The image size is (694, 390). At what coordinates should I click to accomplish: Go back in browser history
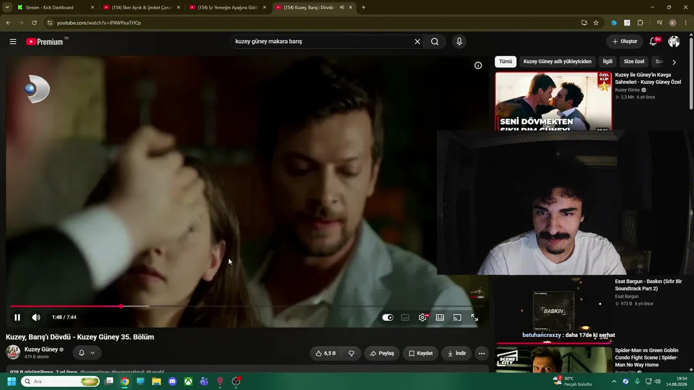(x=8, y=23)
